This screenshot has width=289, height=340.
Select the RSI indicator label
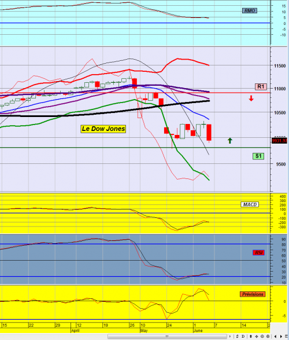[x=258, y=253]
